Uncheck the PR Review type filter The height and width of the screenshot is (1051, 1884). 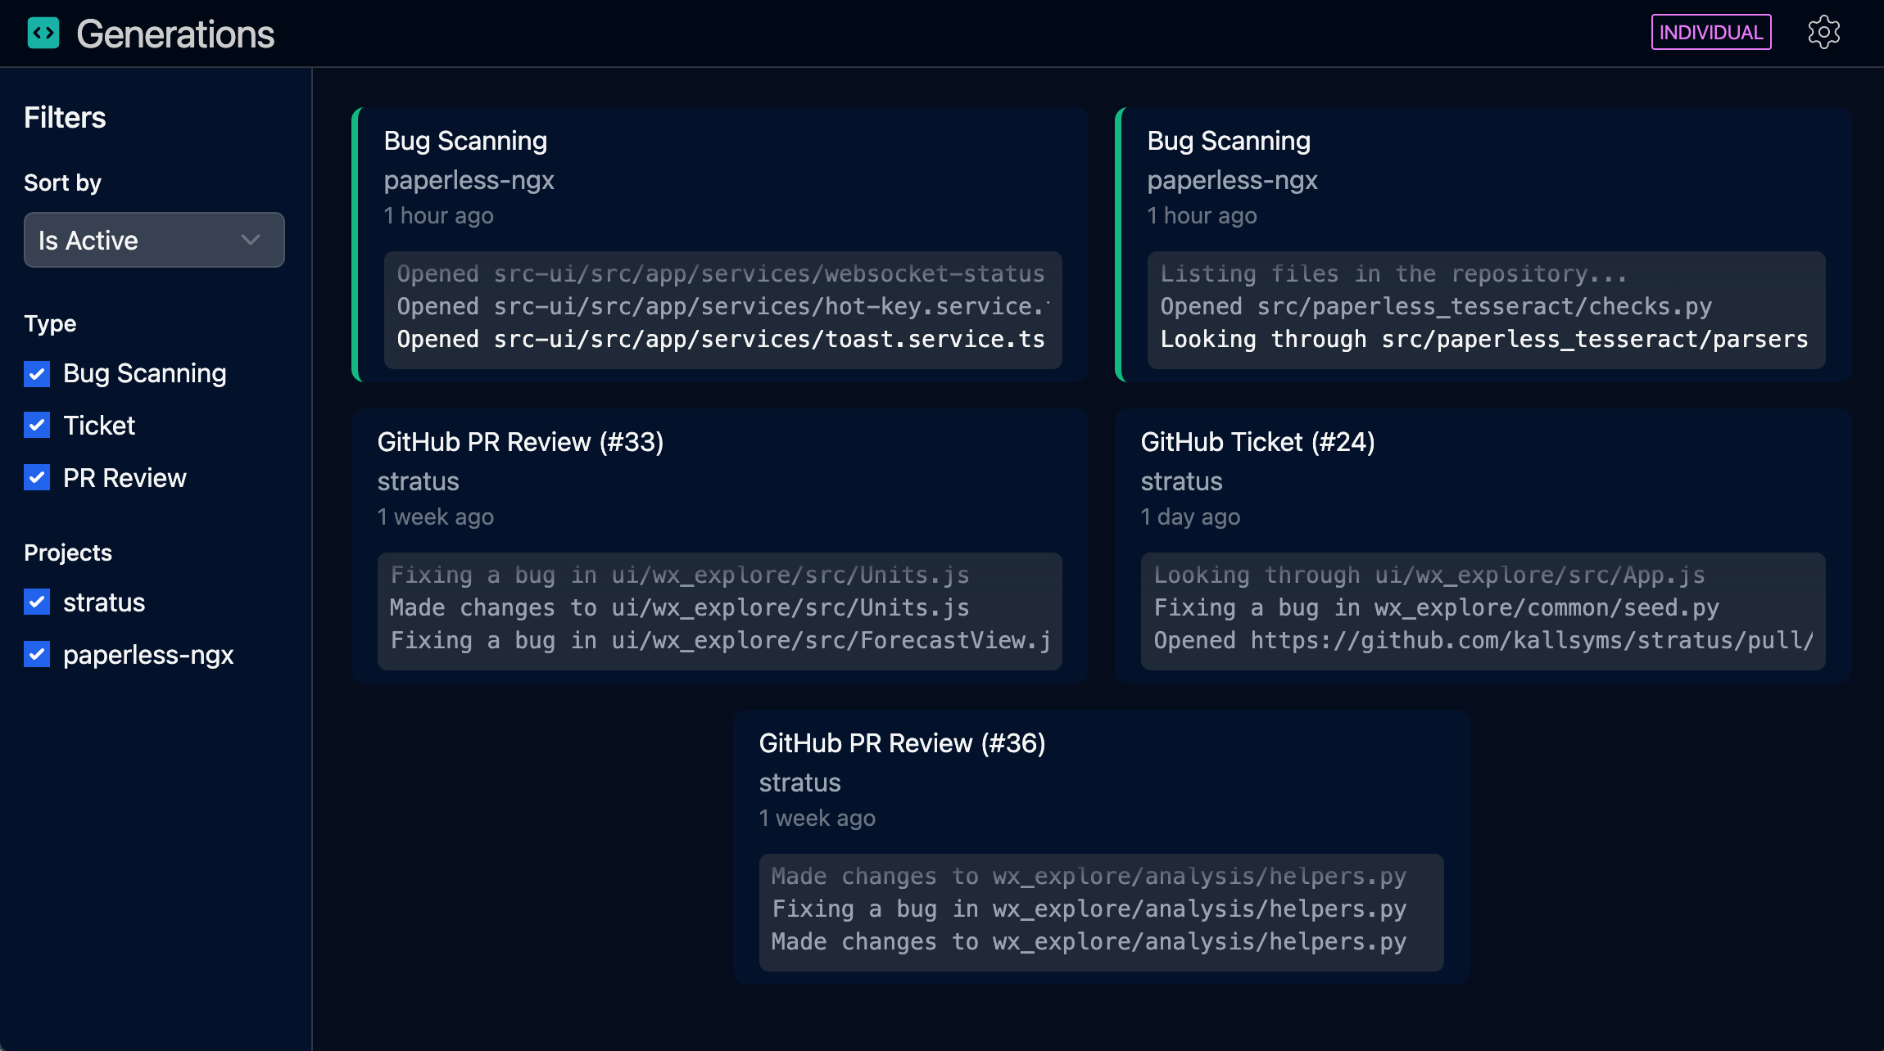pos(37,478)
